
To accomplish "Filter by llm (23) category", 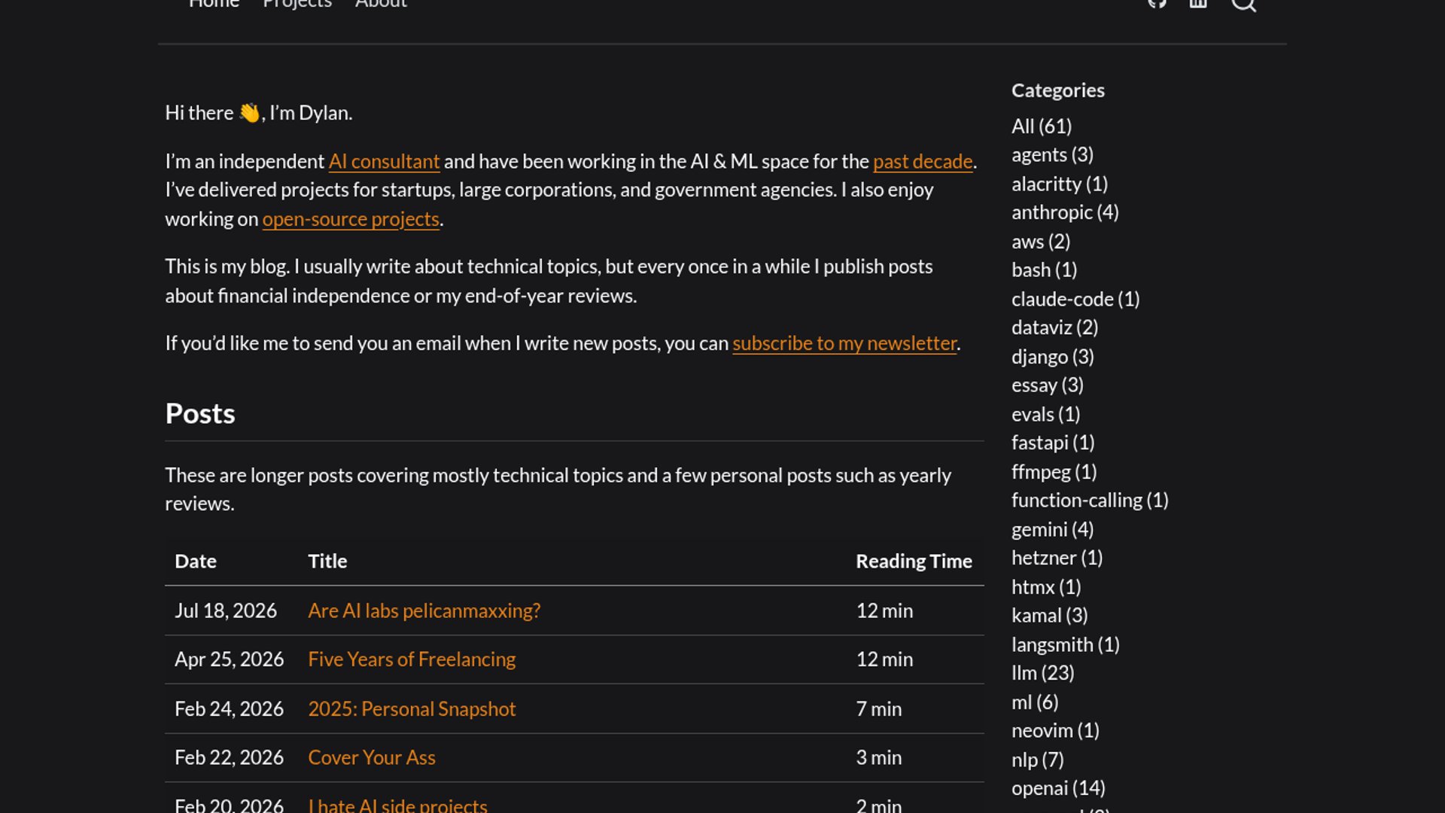I will click(x=1043, y=673).
